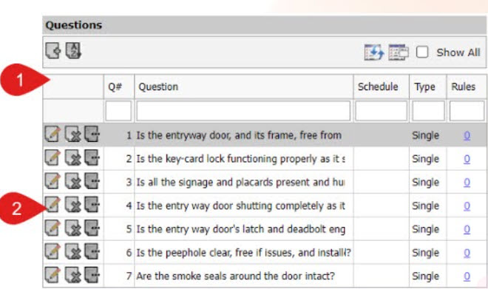Click the move icon for question 6
The height and width of the screenshot is (289, 488).
point(92,251)
